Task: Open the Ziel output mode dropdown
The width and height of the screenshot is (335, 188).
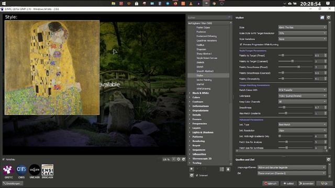Action: (292, 173)
